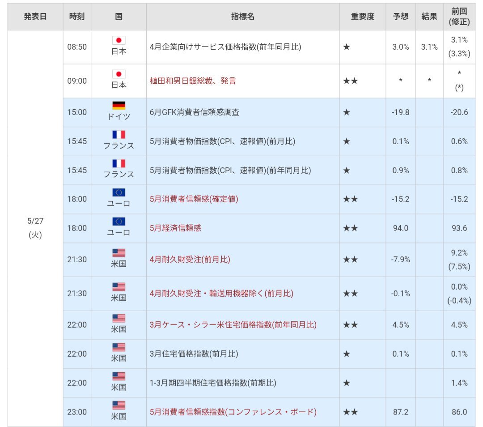Select 1-3月期四半期住宅価格指数(前期比) text
This screenshot has width=483, height=427.
pyautogui.click(x=213, y=383)
